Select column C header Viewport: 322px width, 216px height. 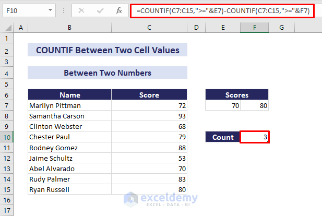pos(149,28)
